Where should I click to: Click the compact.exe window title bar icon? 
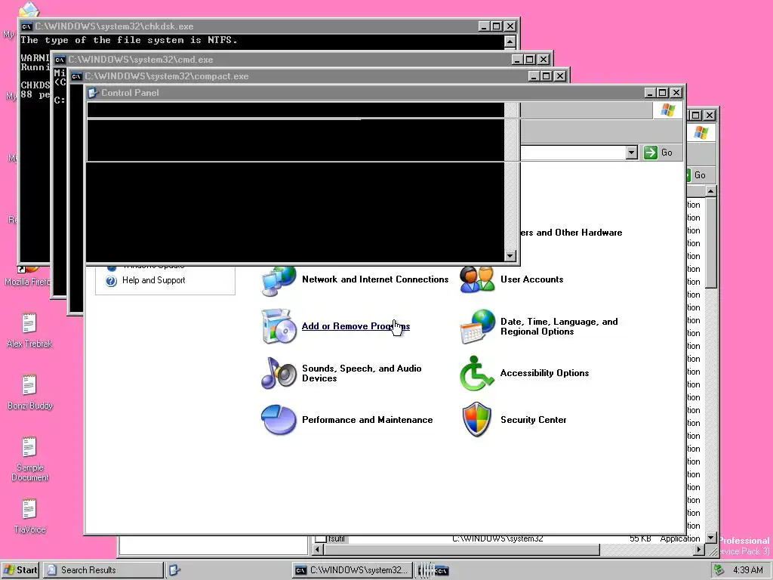tap(76, 76)
